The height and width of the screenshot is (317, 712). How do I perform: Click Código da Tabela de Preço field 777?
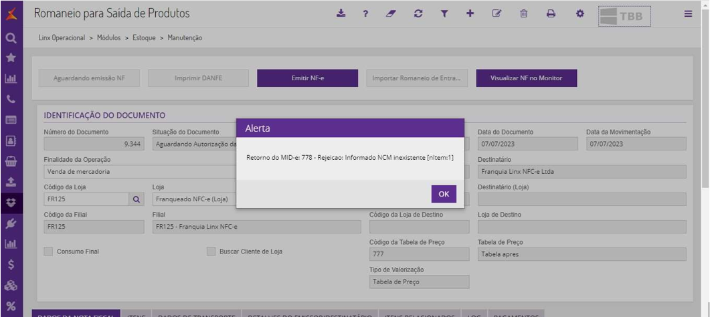coord(419,254)
